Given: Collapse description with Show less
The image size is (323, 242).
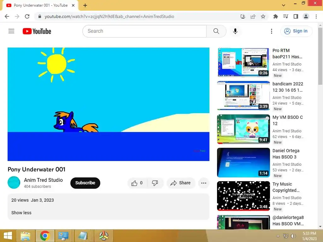Looking at the screenshot, I should (21, 213).
